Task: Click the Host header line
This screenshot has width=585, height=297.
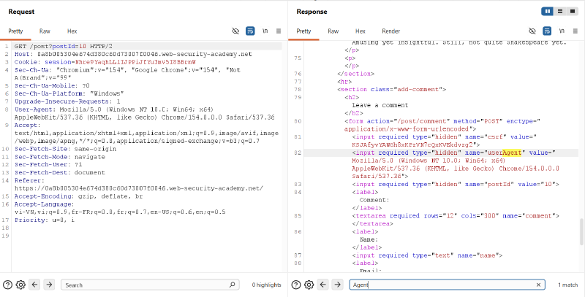Action: coord(134,54)
